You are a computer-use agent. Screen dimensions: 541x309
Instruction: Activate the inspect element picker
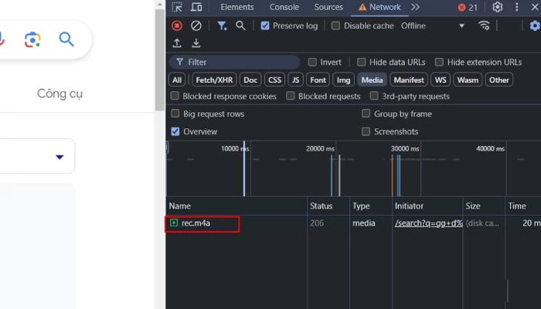[x=177, y=7]
